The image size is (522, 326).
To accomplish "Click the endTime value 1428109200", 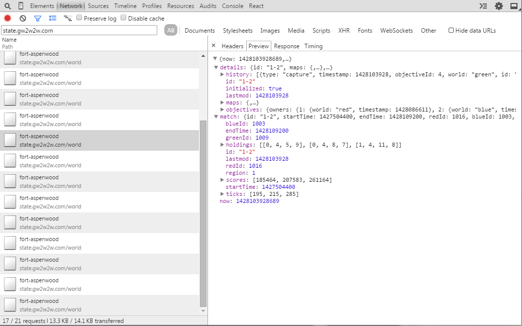I will pyautogui.click(x=272, y=131).
